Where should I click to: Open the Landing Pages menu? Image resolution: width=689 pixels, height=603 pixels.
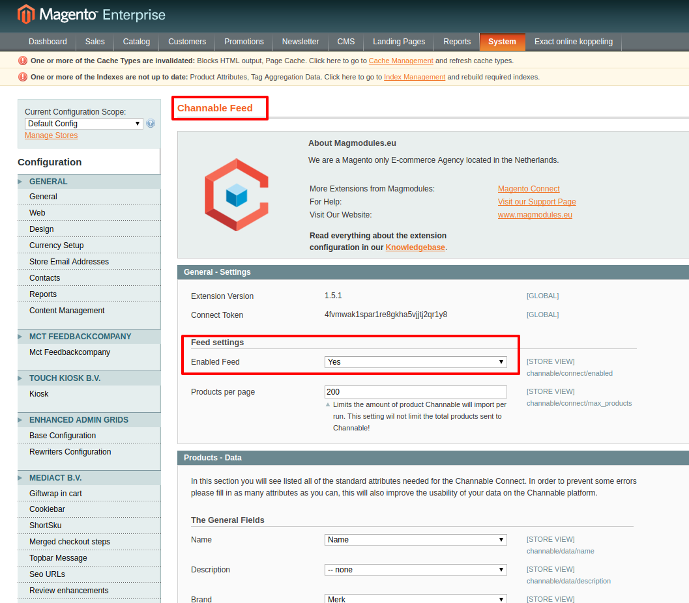point(399,42)
